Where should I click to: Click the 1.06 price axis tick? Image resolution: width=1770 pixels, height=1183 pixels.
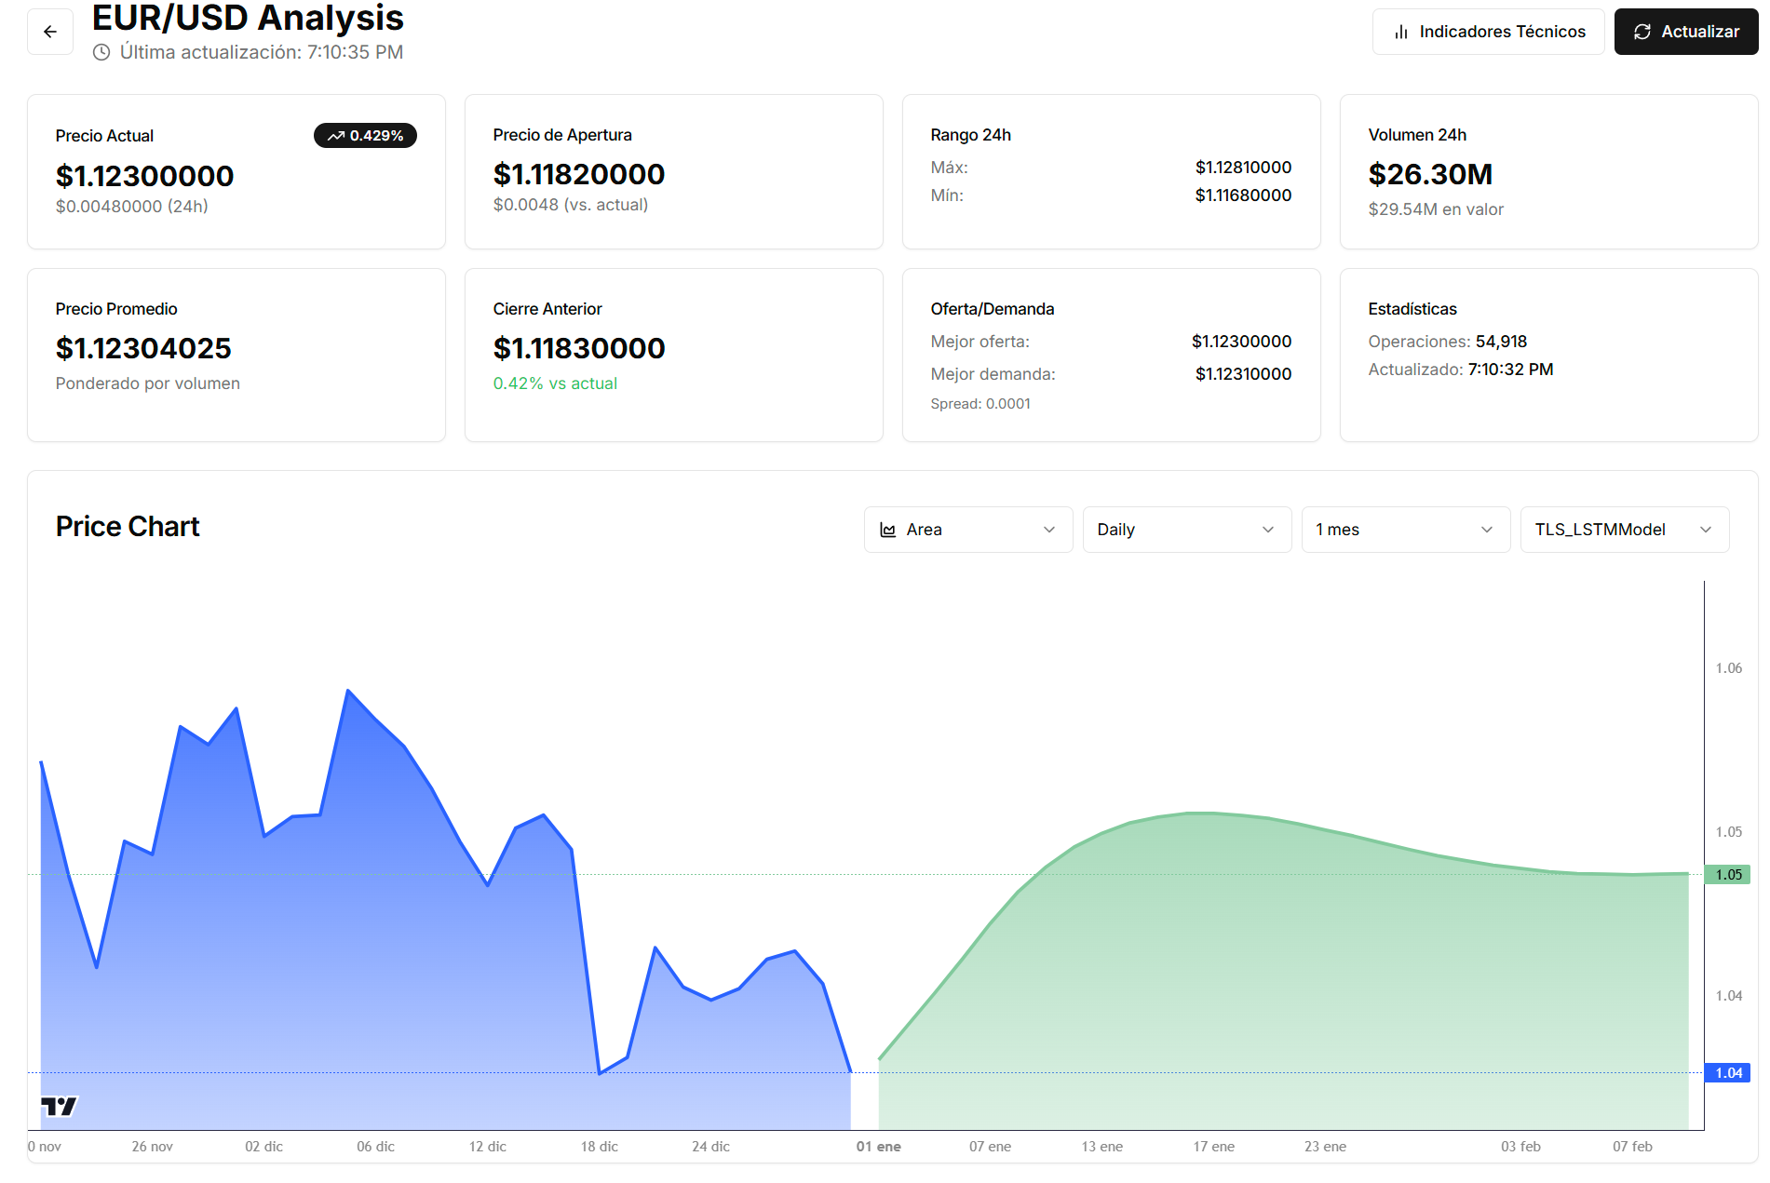[1728, 668]
